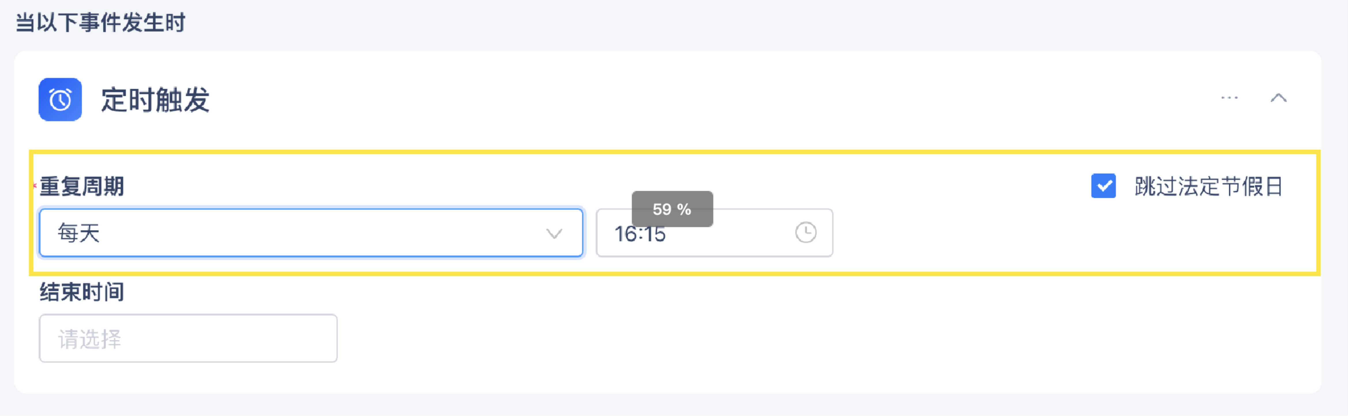This screenshot has height=416, width=1348.
Task: Click the clock icon in the time field
Action: pos(805,232)
